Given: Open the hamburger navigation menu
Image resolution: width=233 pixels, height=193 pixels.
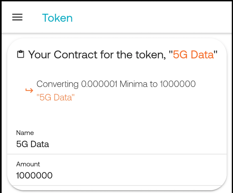Looking at the screenshot, I should [x=17, y=17].
